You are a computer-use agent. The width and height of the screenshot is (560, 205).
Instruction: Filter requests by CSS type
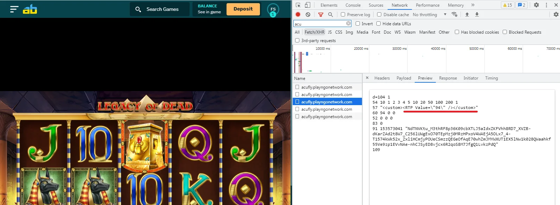(339, 32)
